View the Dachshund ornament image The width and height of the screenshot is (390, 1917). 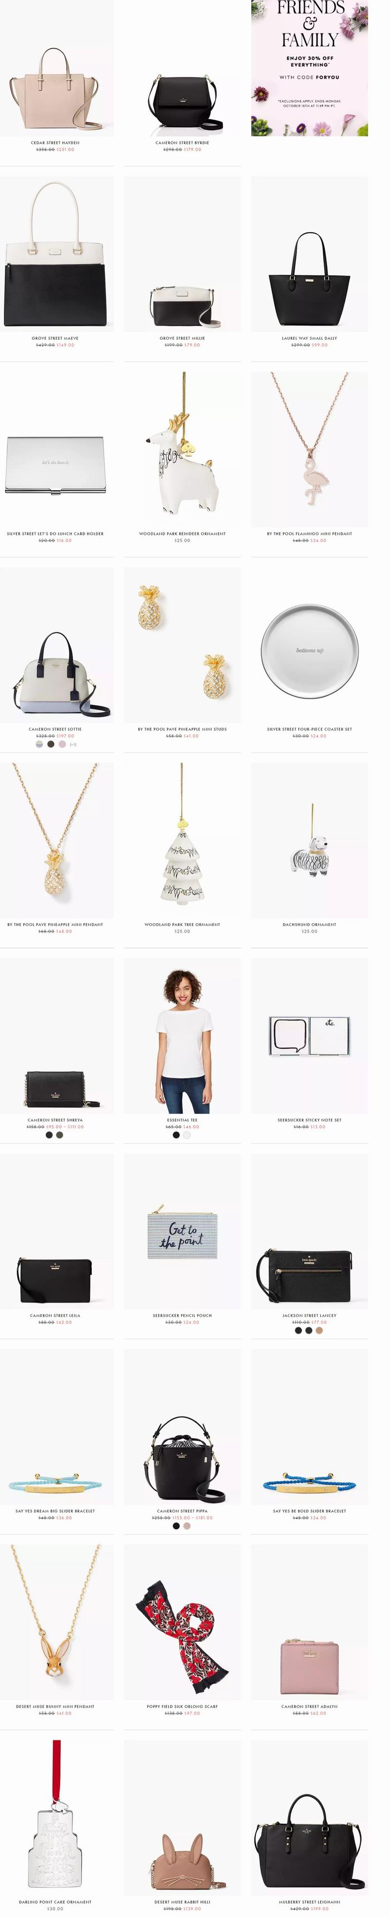(x=309, y=840)
